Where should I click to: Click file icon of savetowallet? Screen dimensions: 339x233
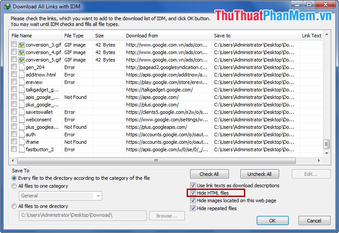(22, 112)
